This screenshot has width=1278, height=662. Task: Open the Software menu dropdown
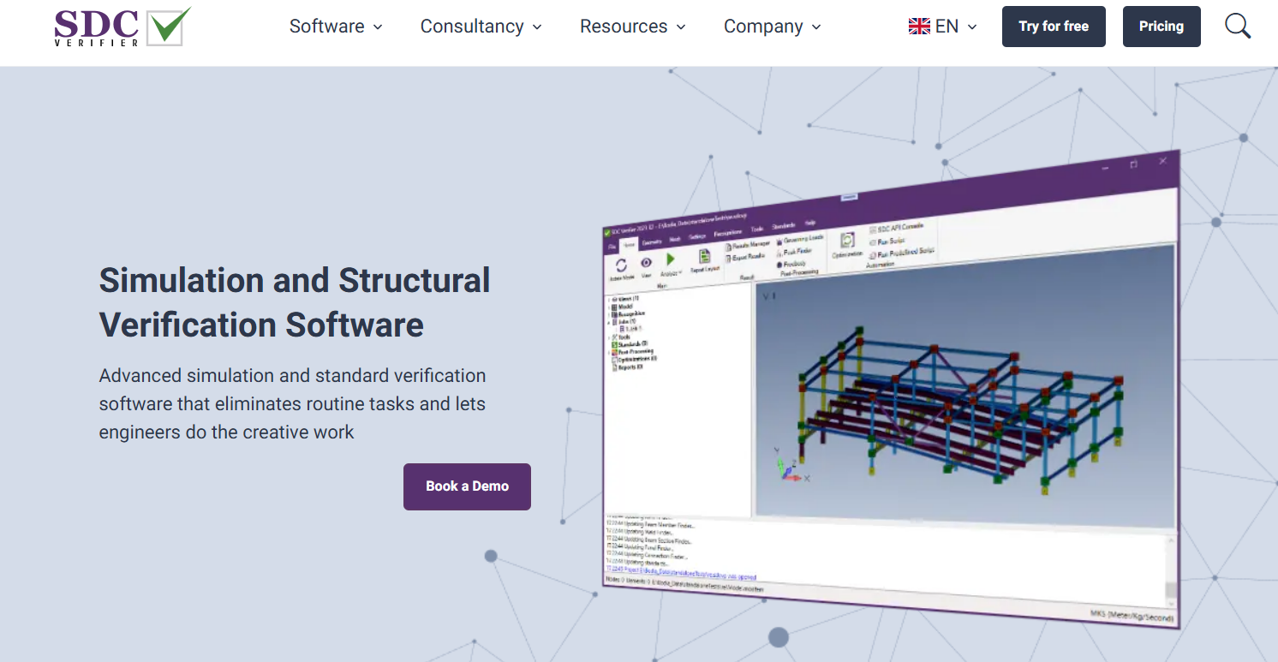(x=336, y=27)
